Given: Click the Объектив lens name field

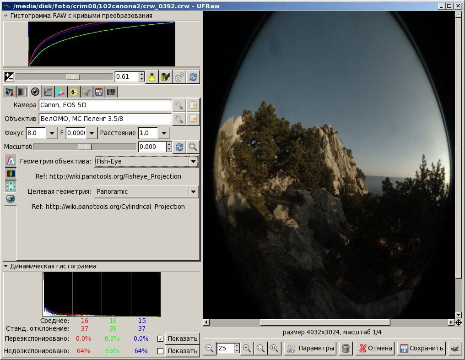Looking at the screenshot, I should tap(105, 119).
